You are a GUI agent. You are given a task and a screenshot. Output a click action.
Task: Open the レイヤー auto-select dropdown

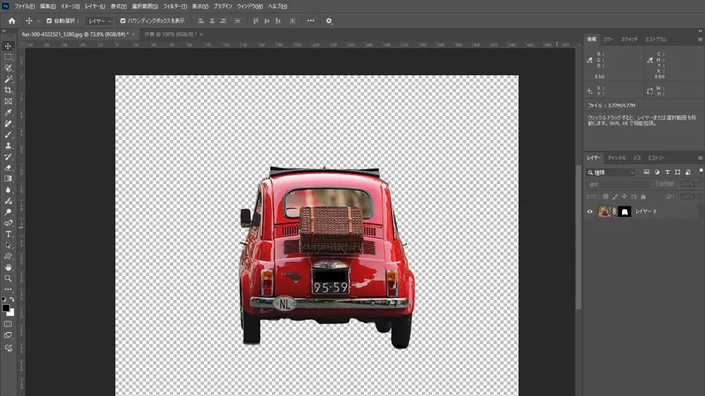99,21
